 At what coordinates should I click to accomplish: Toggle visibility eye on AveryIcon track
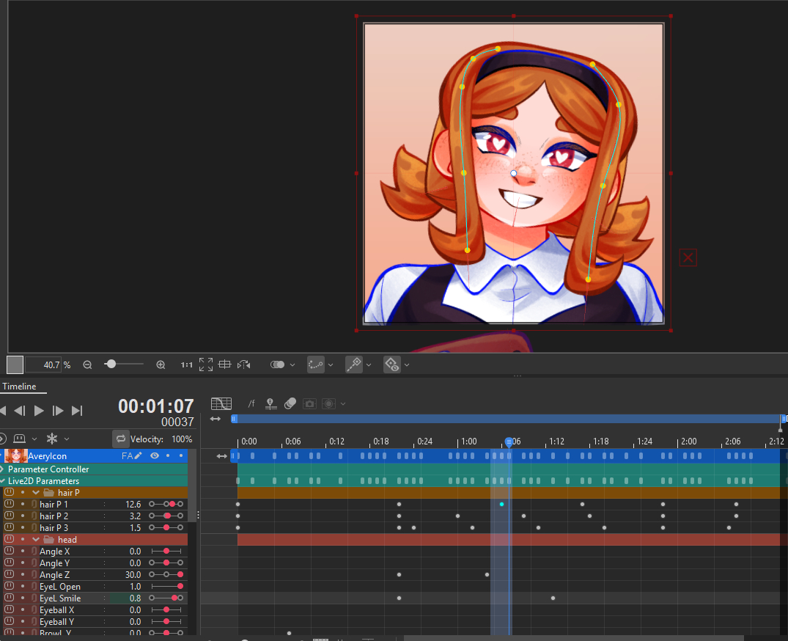(154, 456)
